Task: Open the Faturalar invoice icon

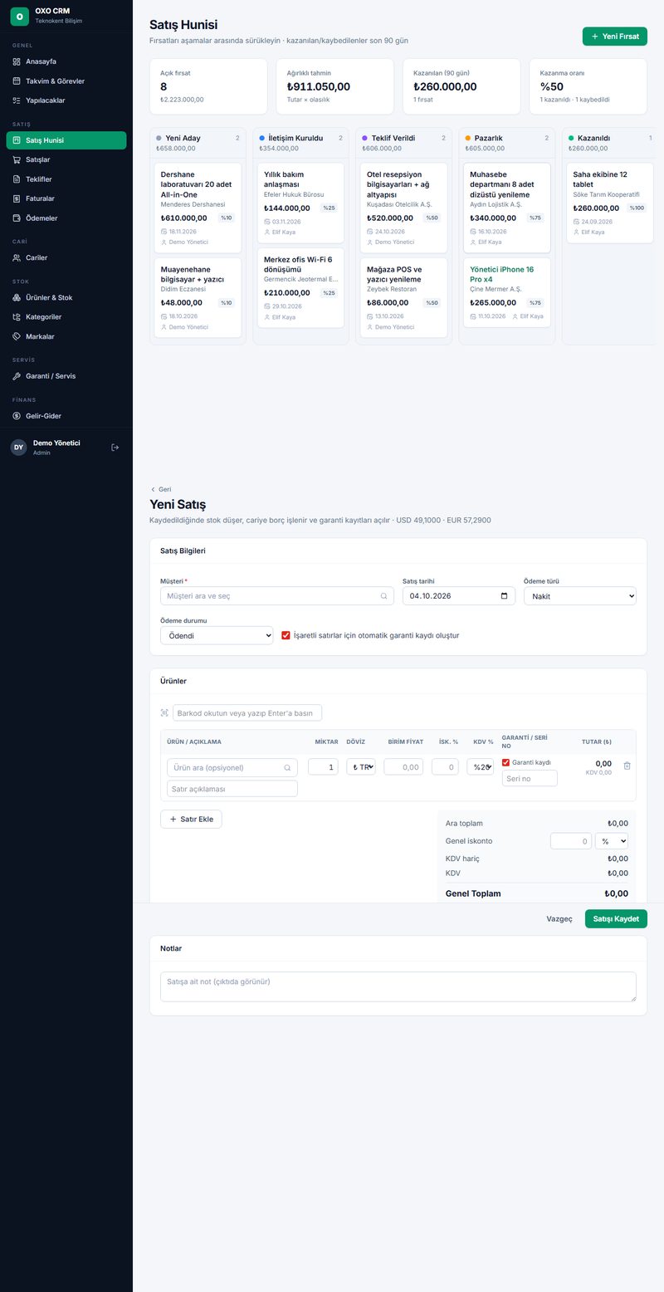Action: click(17, 198)
